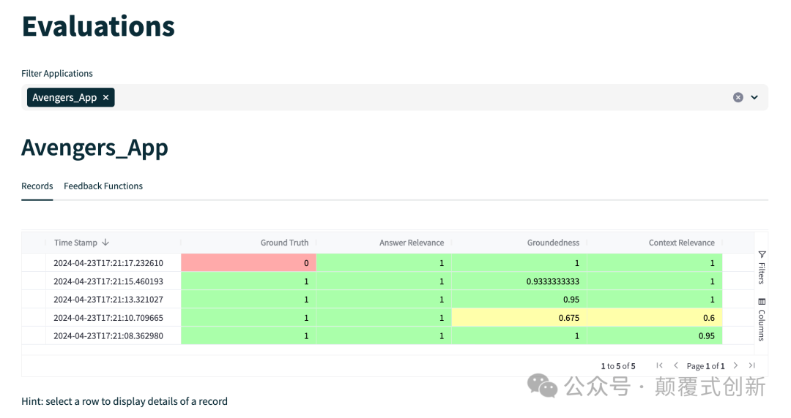The image size is (791, 418).
Task: Clear all selected application filters
Action: [x=738, y=97]
